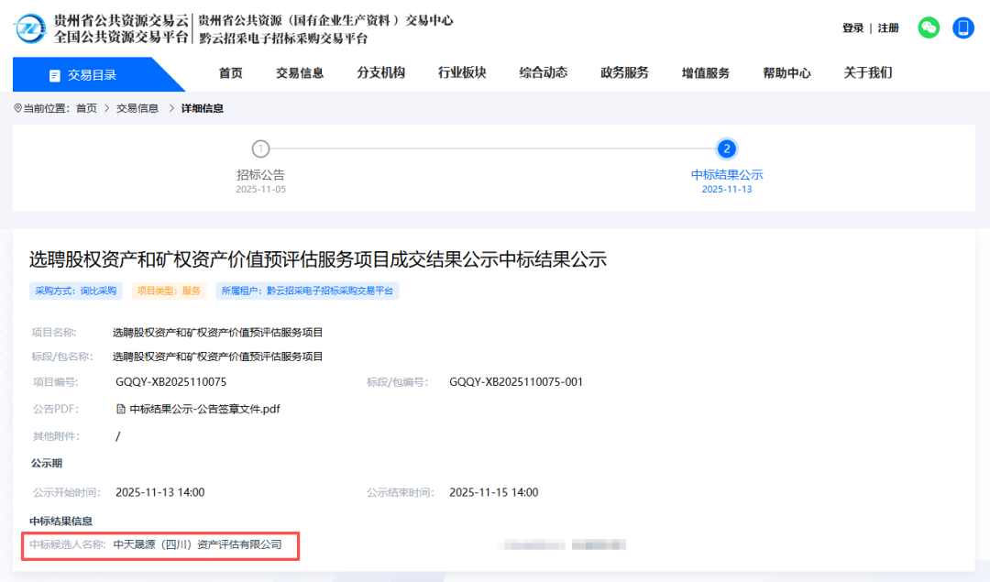Click 首页 in the breadcrumb trail
The image size is (990, 582).
click(x=84, y=107)
